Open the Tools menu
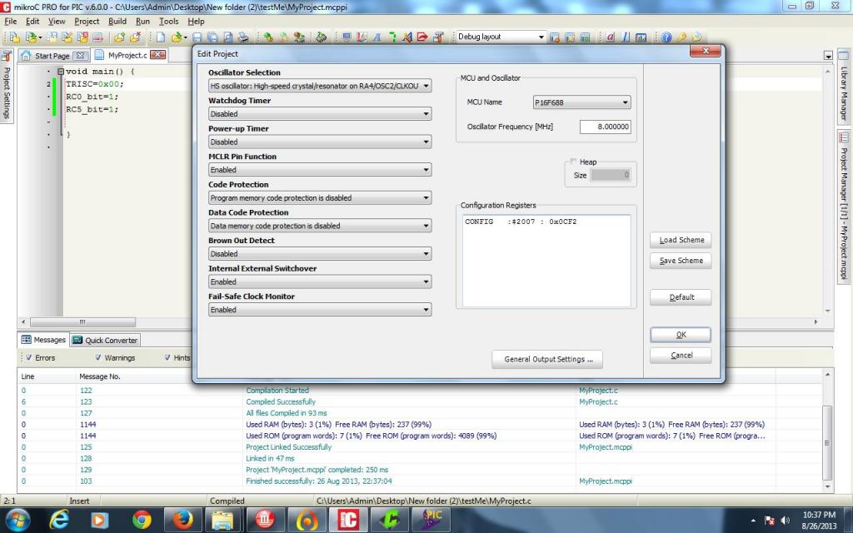Screen dimensions: 853x533 click(x=168, y=21)
